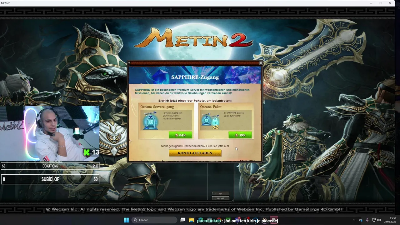Image resolution: width=400 pixels, height=225 pixels.
Task: Close the METIN2 window
Action: click(390, 3)
